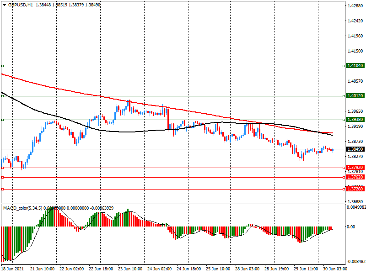Click the 1.39650 price axis value
The width and height of the screenshot is (366, 274).
tap(355, 111)
